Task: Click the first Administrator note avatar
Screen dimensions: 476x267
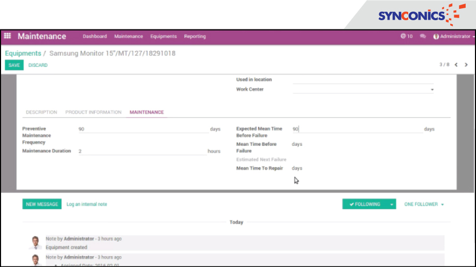Action: [35, 242]
